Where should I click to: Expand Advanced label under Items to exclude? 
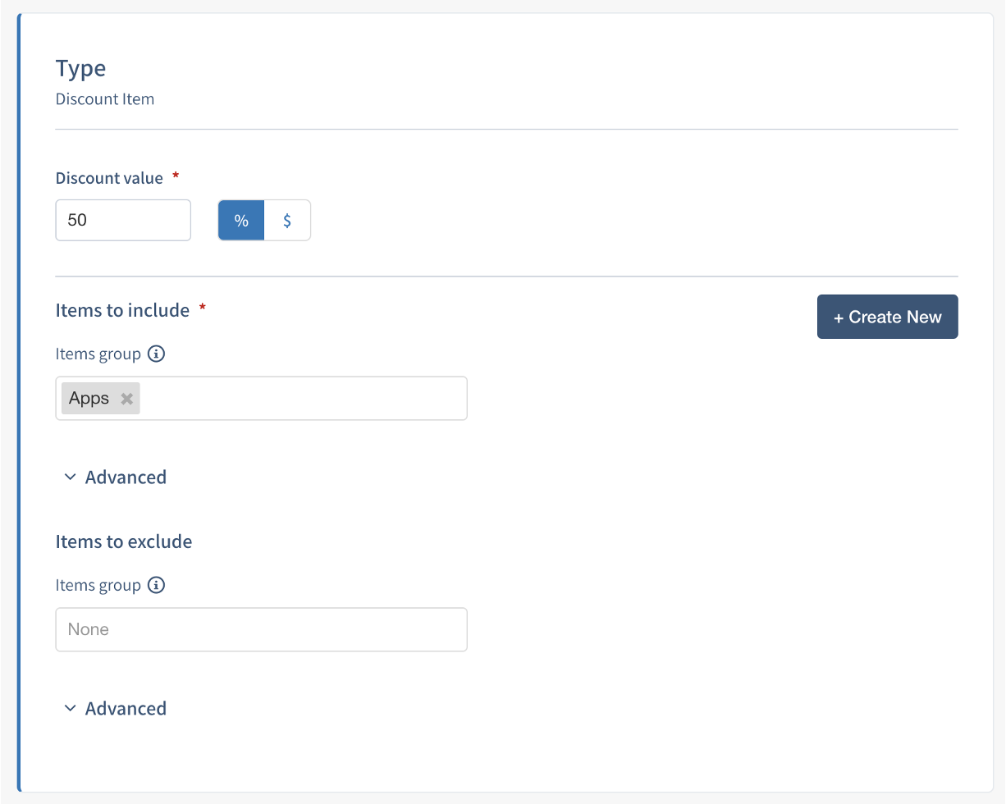tap(126, 709)
